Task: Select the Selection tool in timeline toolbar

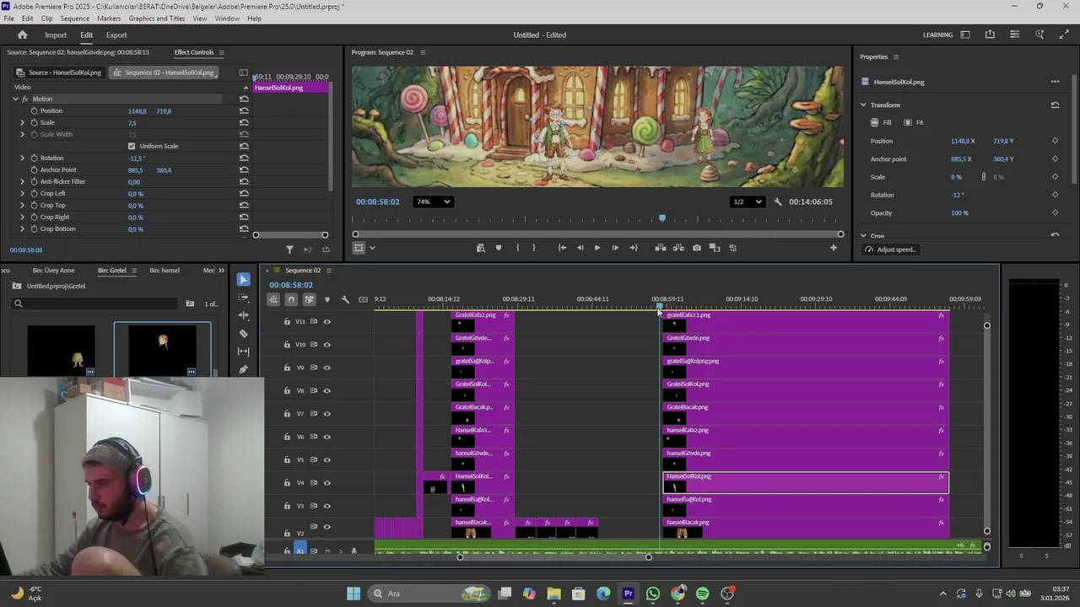Action: click(x=244, y=279)
